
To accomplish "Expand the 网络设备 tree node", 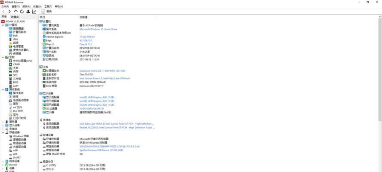I will click(3, 161).
